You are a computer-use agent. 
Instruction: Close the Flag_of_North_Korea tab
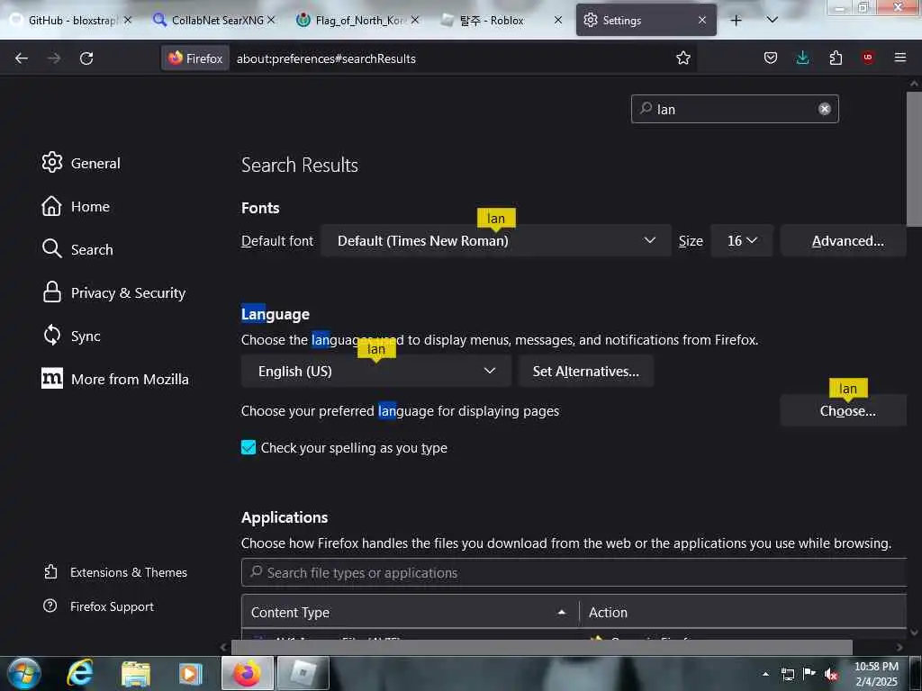click(415, 21)
